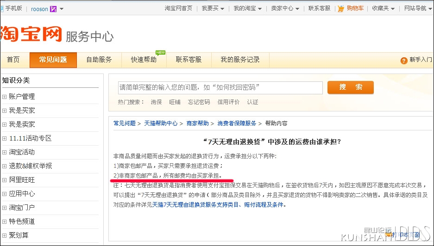This screenshot has height=246, width=434.
Task: Click the 淘宝网首页 link
Action: tap(178, 9)
